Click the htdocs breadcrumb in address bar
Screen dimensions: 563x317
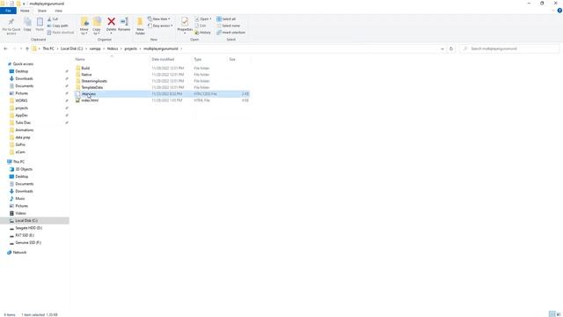[x=113, y=48]
